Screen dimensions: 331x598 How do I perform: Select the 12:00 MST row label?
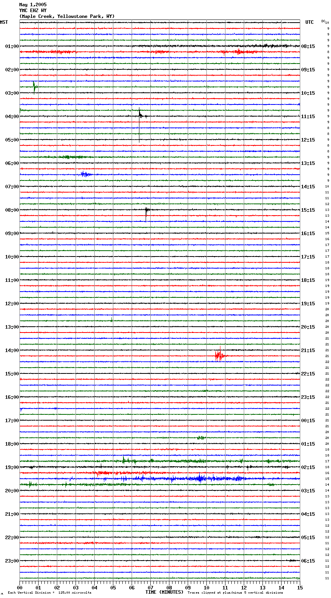[x=12, y=304]
